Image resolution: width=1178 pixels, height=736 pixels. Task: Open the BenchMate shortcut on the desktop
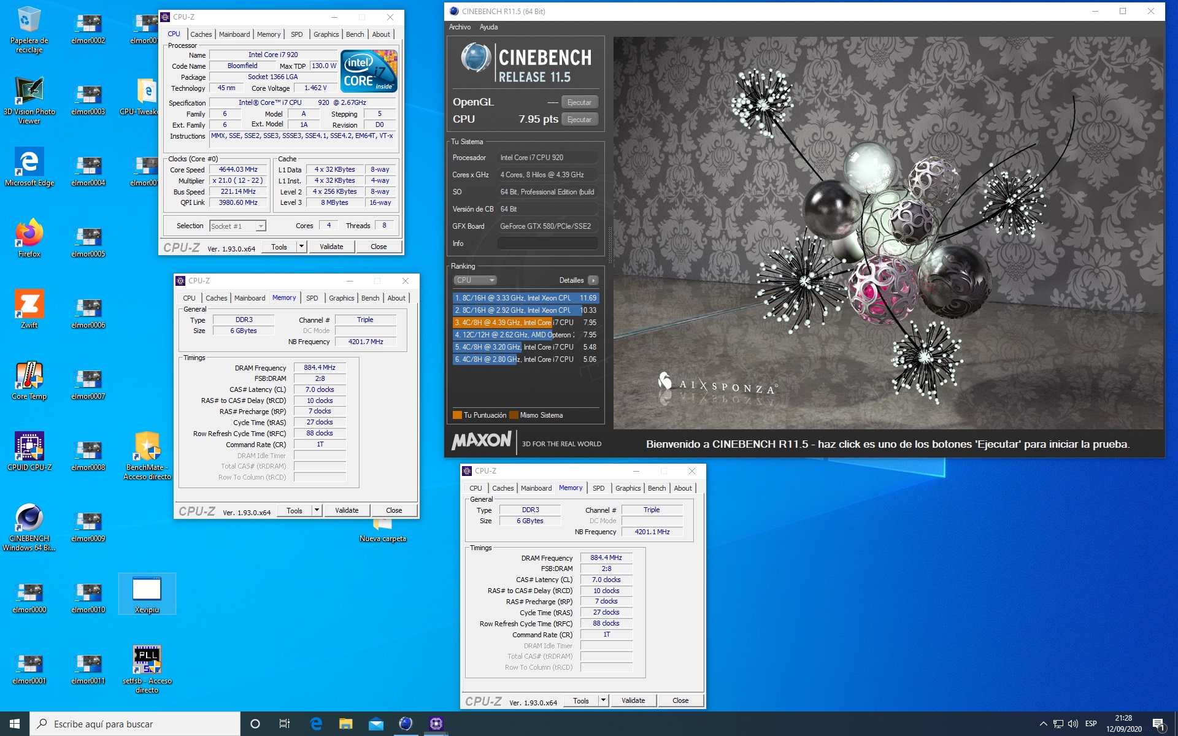(x=147, y=456)
